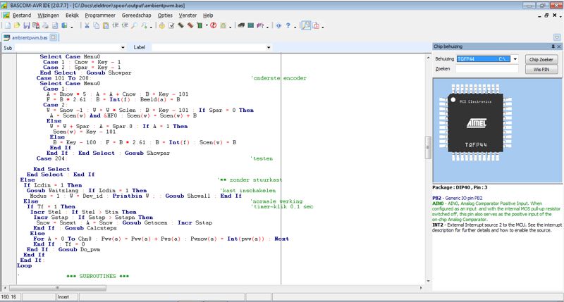Image resolution: width=564 pixels, height=302 pixels.
Task: Click the second brown chip toolbar icon
Action: 190,25
